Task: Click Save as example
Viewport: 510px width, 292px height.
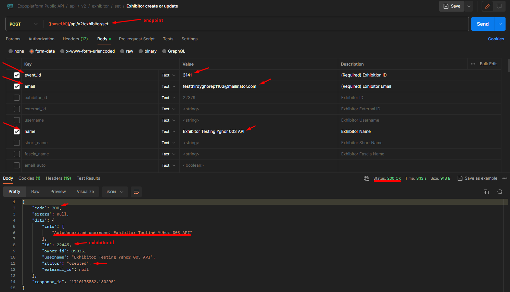Action: click(477, 178)
